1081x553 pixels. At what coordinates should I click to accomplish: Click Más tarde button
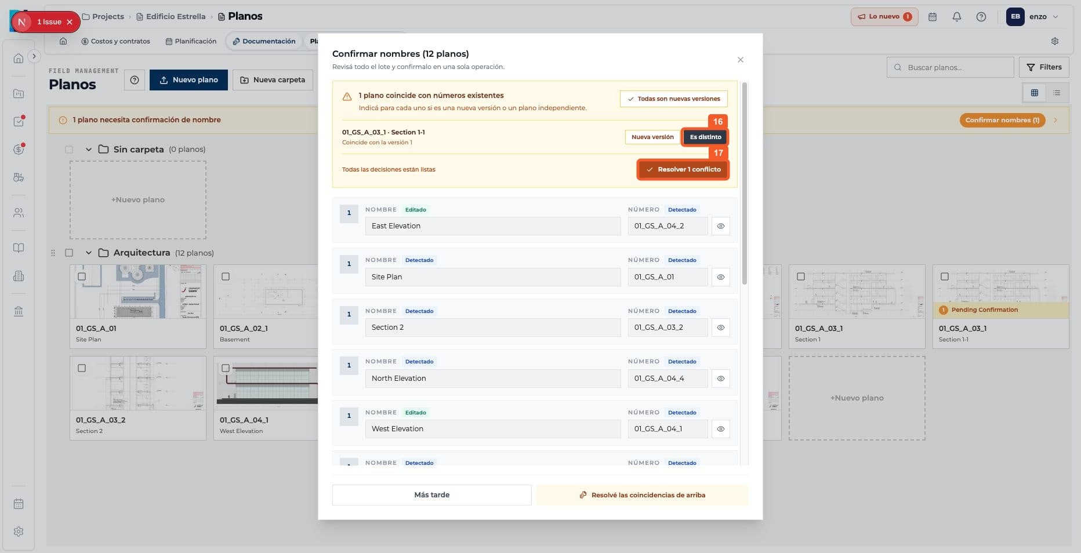tap(432, 495)
